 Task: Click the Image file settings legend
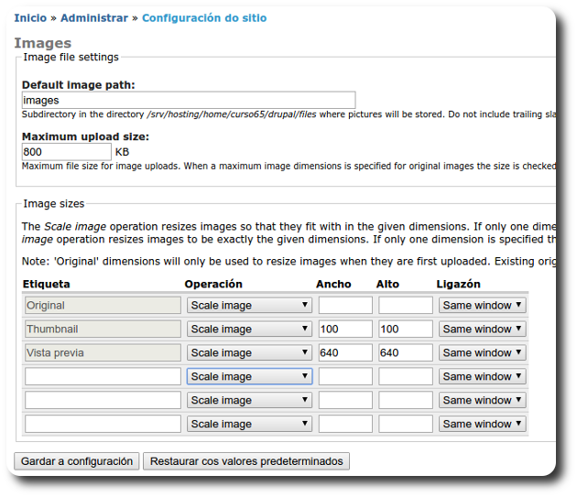(x=71, y=57)
